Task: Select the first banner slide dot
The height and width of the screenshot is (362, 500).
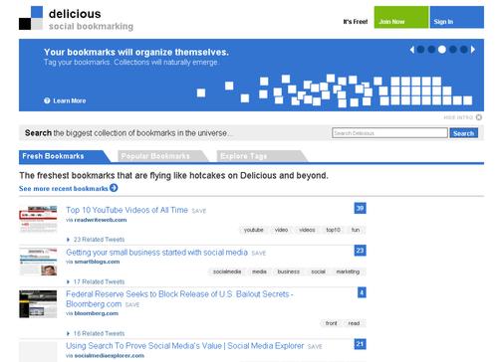Action: [x=420, y=50]
